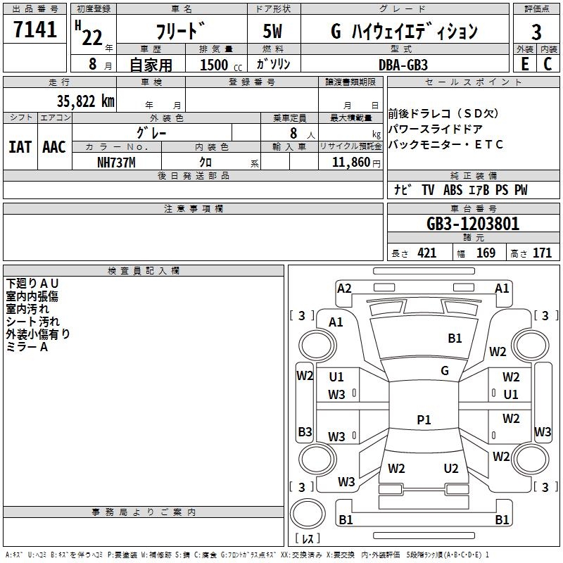Click inspector note 外装小傷有り
Viewport: 563px width, 563px height.
click(38, 334)
